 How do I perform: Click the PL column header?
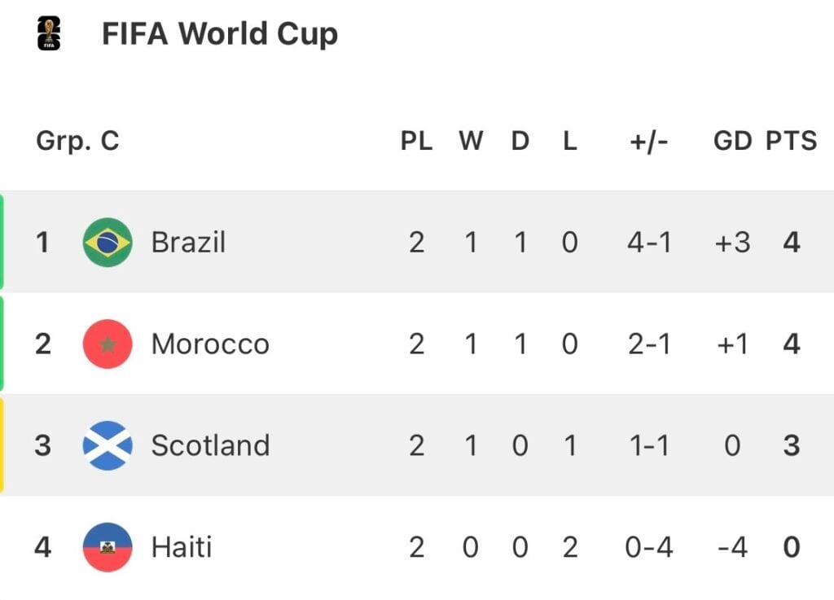click(416, 142)
